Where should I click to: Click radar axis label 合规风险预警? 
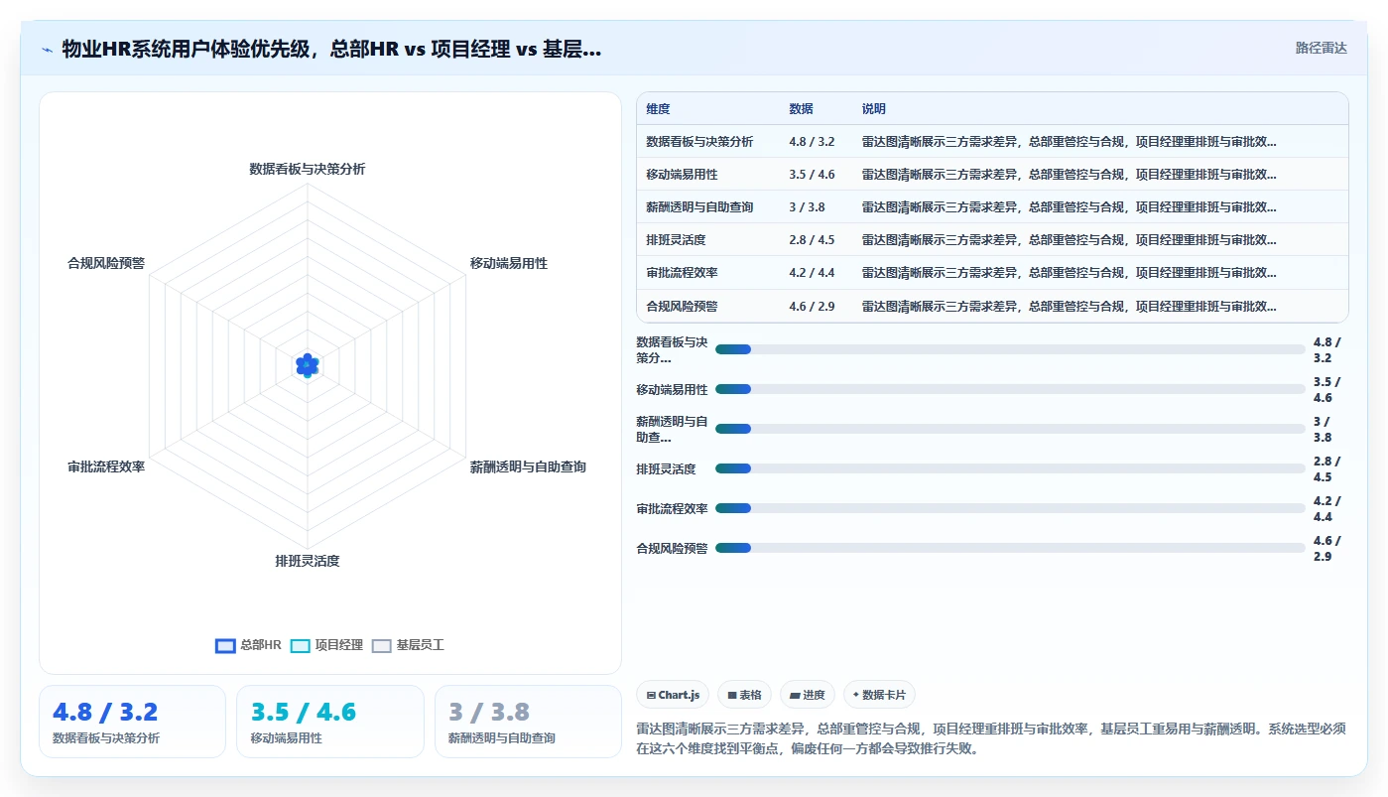point(106,263)
